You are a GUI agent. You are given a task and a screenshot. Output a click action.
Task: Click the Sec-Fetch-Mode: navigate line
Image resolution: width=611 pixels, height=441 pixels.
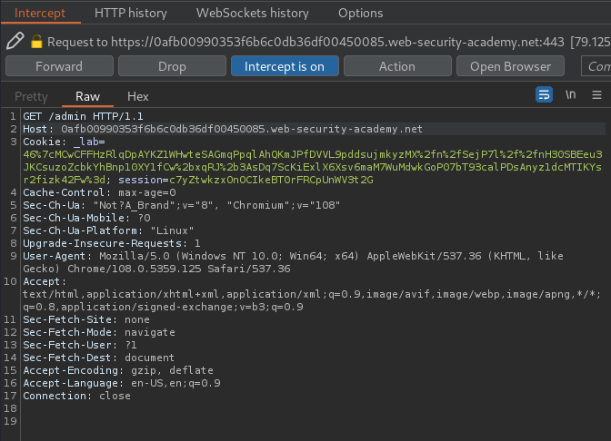point(99,332)
